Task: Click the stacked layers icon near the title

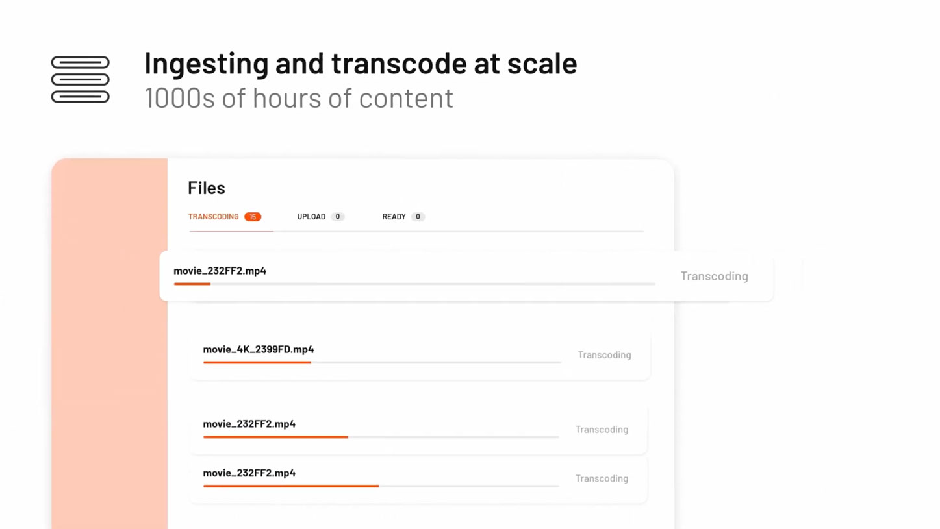Action: coord(79,79)
